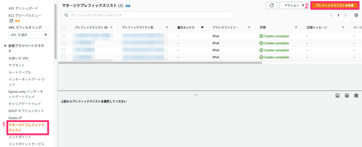Click the fourth row Create-complete status
The image size is (362, 147).
pyautogui.click(x=274, y=57)
